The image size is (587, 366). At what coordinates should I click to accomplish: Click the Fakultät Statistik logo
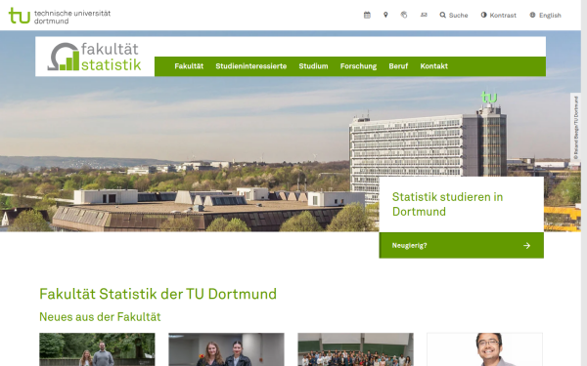point(94,57)
